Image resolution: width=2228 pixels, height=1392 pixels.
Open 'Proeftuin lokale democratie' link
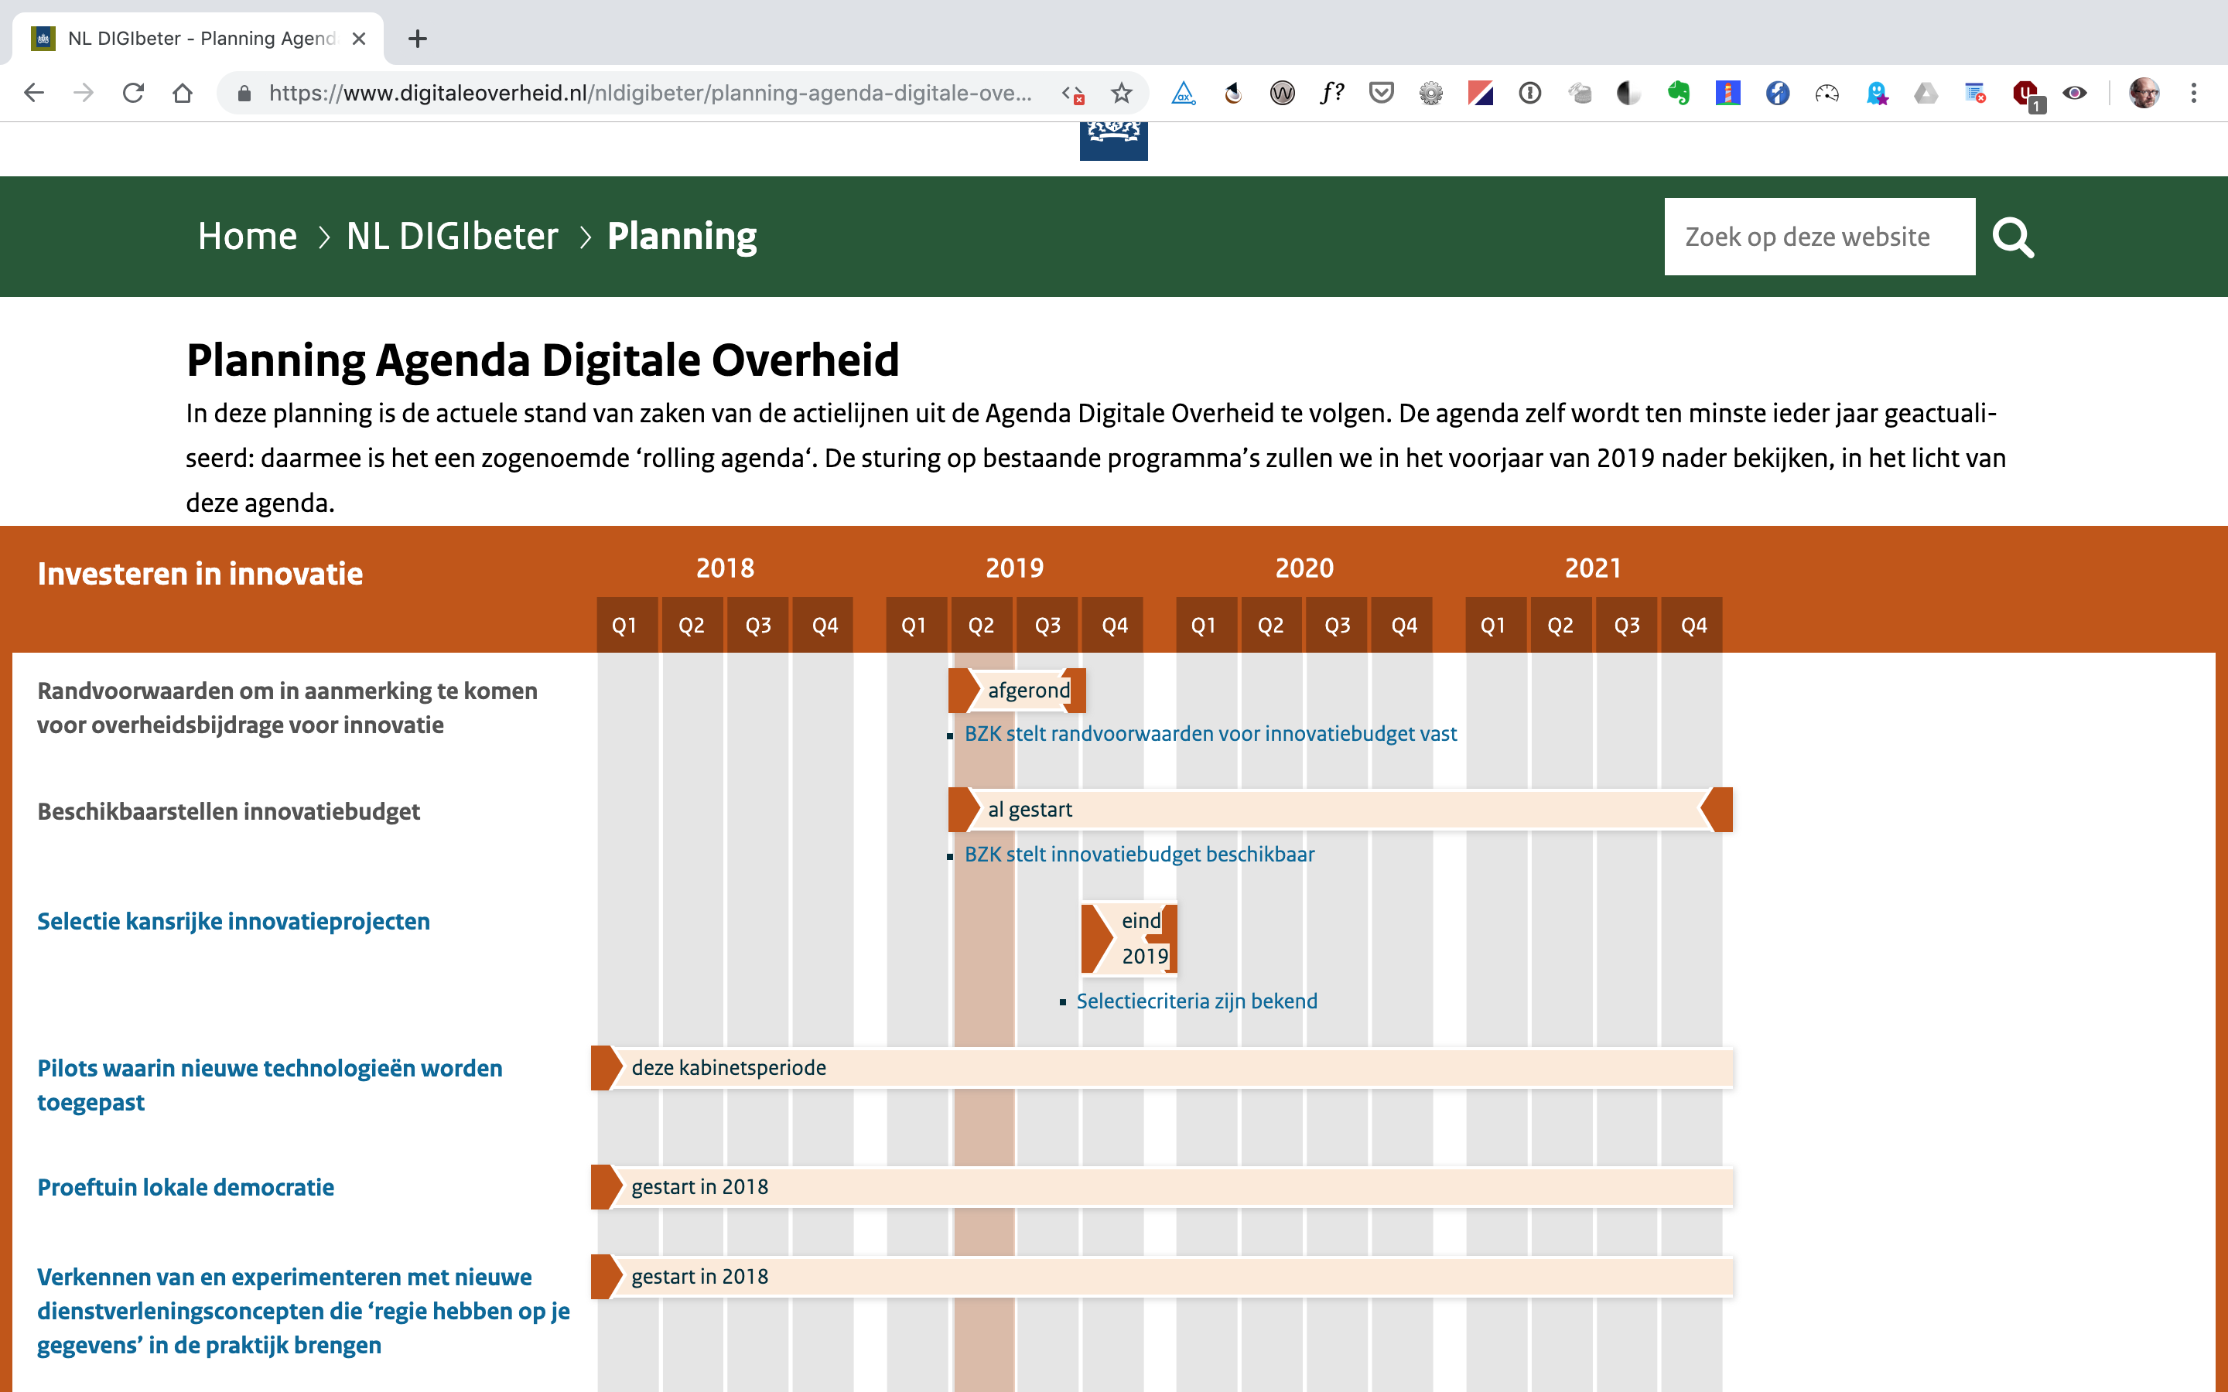click(185, 1188)
